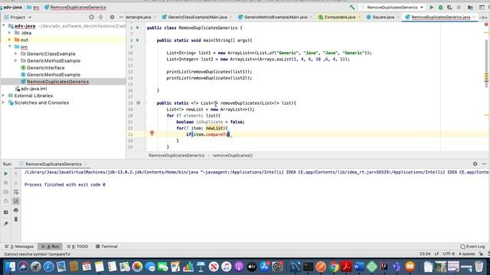Click the grey Stop button in the top toolbar

[x=459, y=7]
